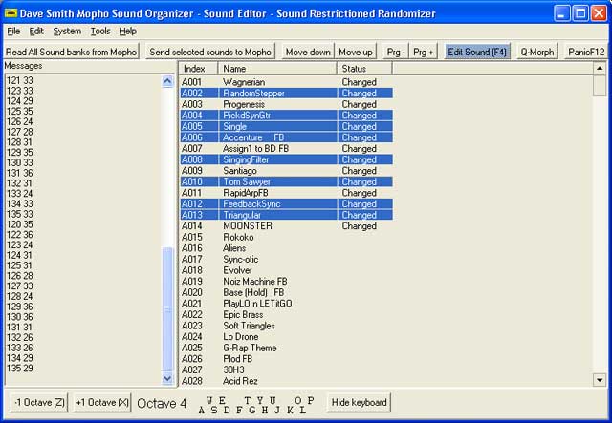The height and width of the screenshot is (423, 612).
Task: Select sound A015 Rokoko
Action: pyautogui.click(x=287, y=237)
